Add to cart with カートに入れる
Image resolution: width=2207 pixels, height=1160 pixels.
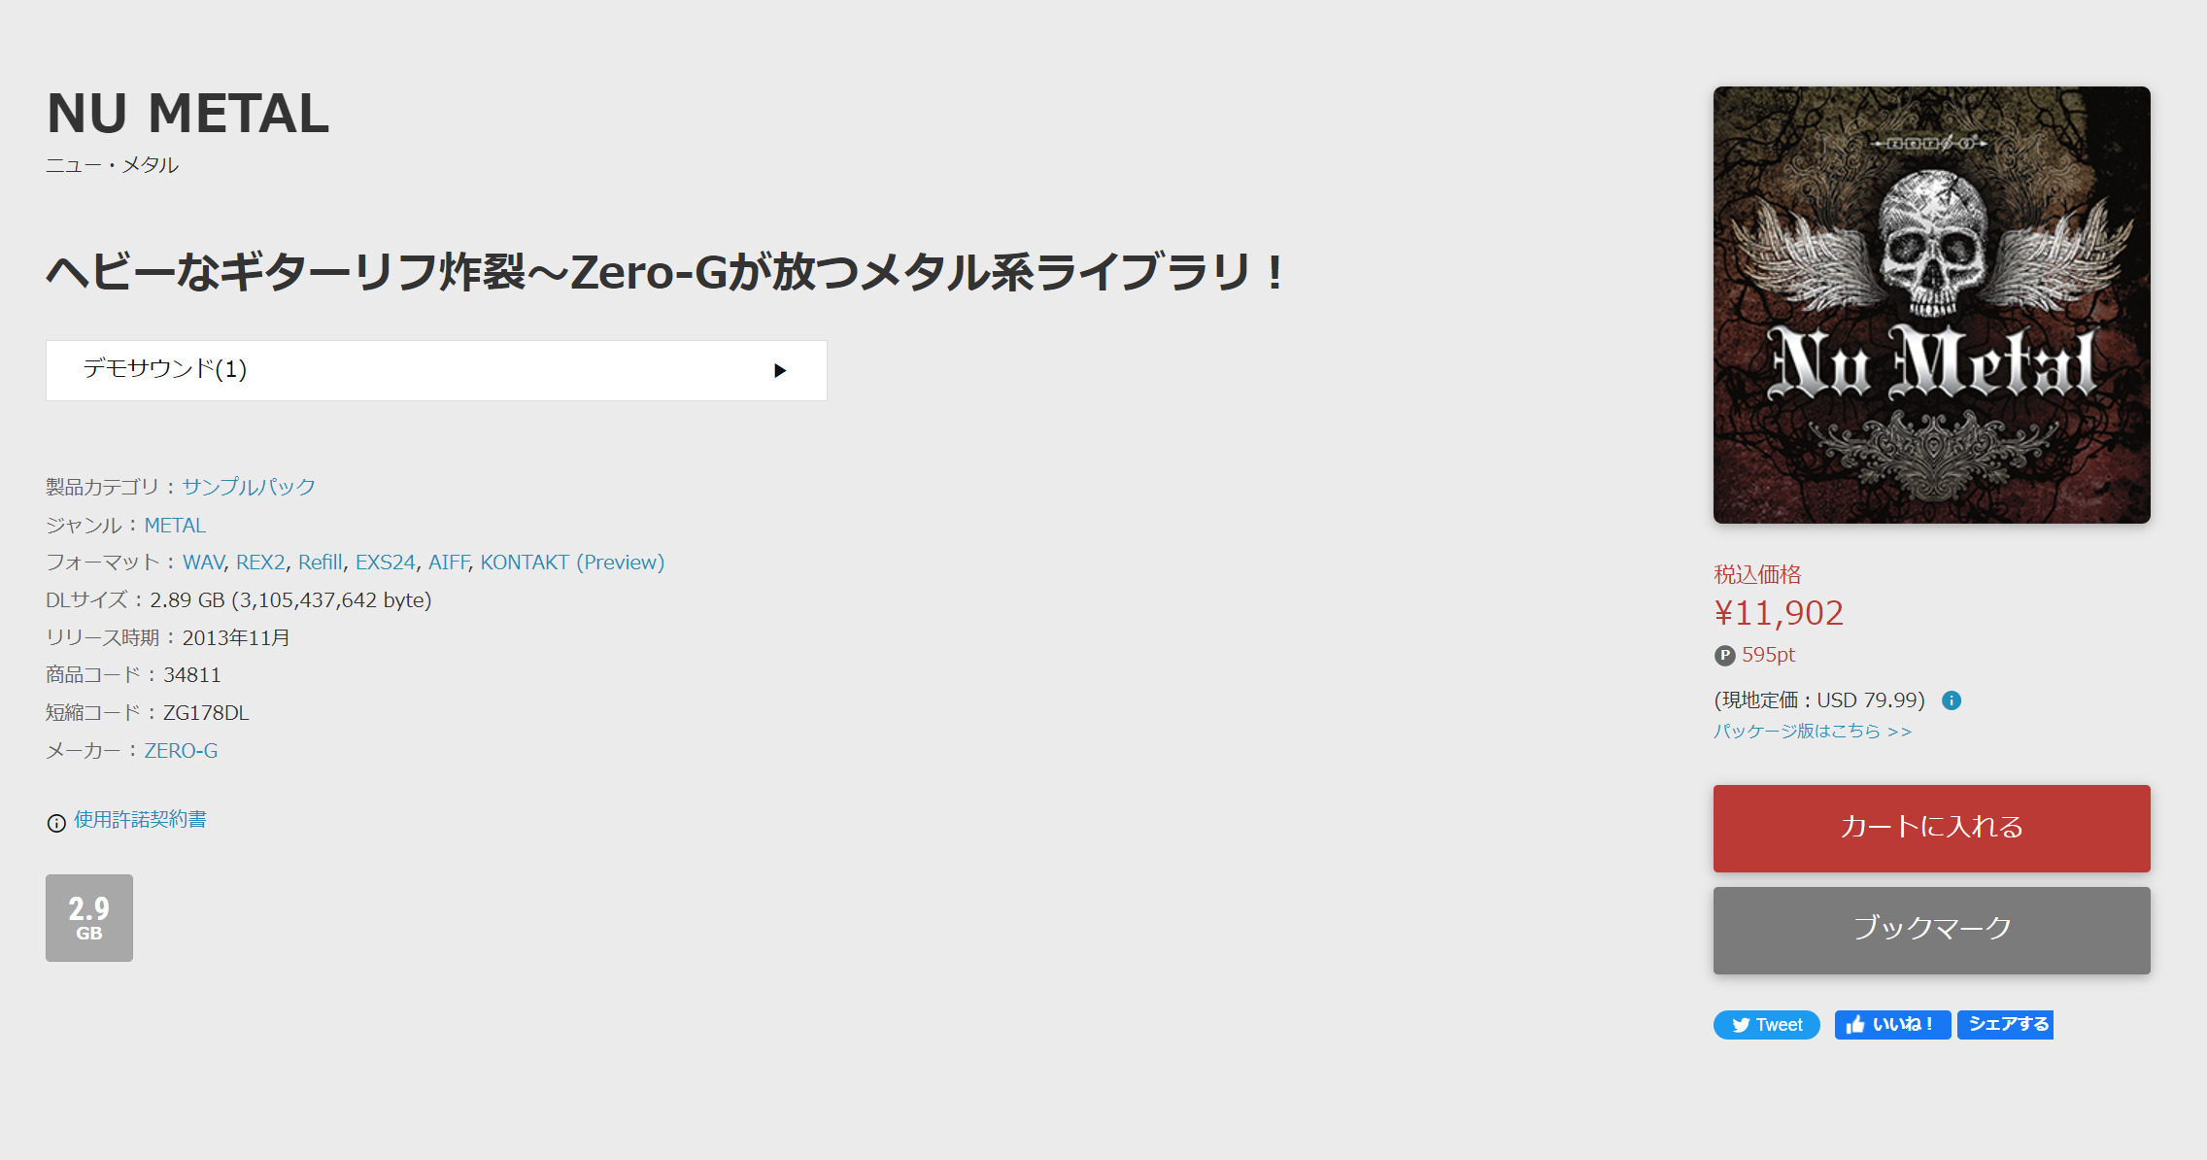click(x=1931, y=828)
